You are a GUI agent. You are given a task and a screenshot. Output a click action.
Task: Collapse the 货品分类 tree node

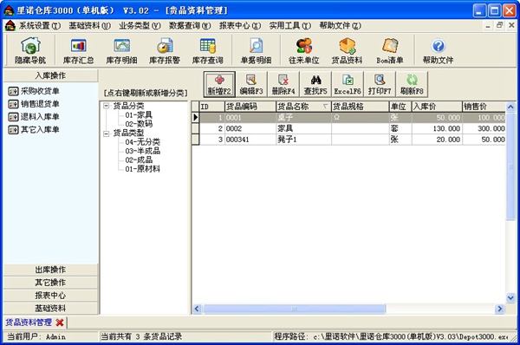click(106, 106)
